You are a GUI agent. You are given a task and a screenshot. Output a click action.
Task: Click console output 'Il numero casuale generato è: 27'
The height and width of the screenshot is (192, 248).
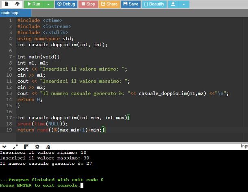[46, 164]
